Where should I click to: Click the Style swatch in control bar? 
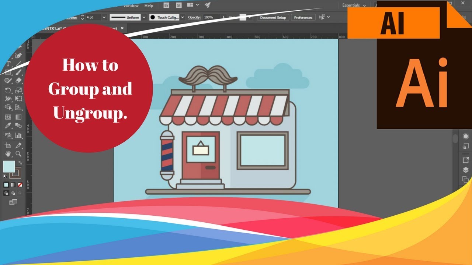[x=243, y=17]
